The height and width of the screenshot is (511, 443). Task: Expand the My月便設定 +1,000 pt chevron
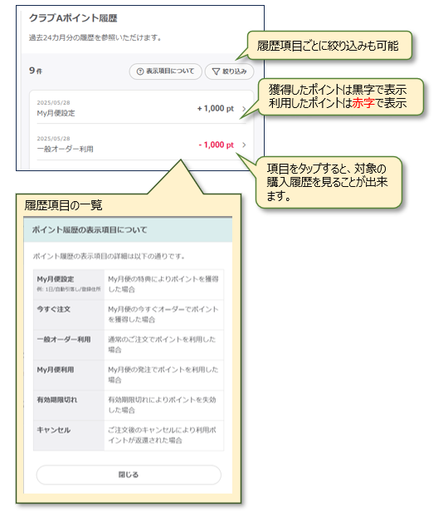pyautogui.click(x=244, y=109)
